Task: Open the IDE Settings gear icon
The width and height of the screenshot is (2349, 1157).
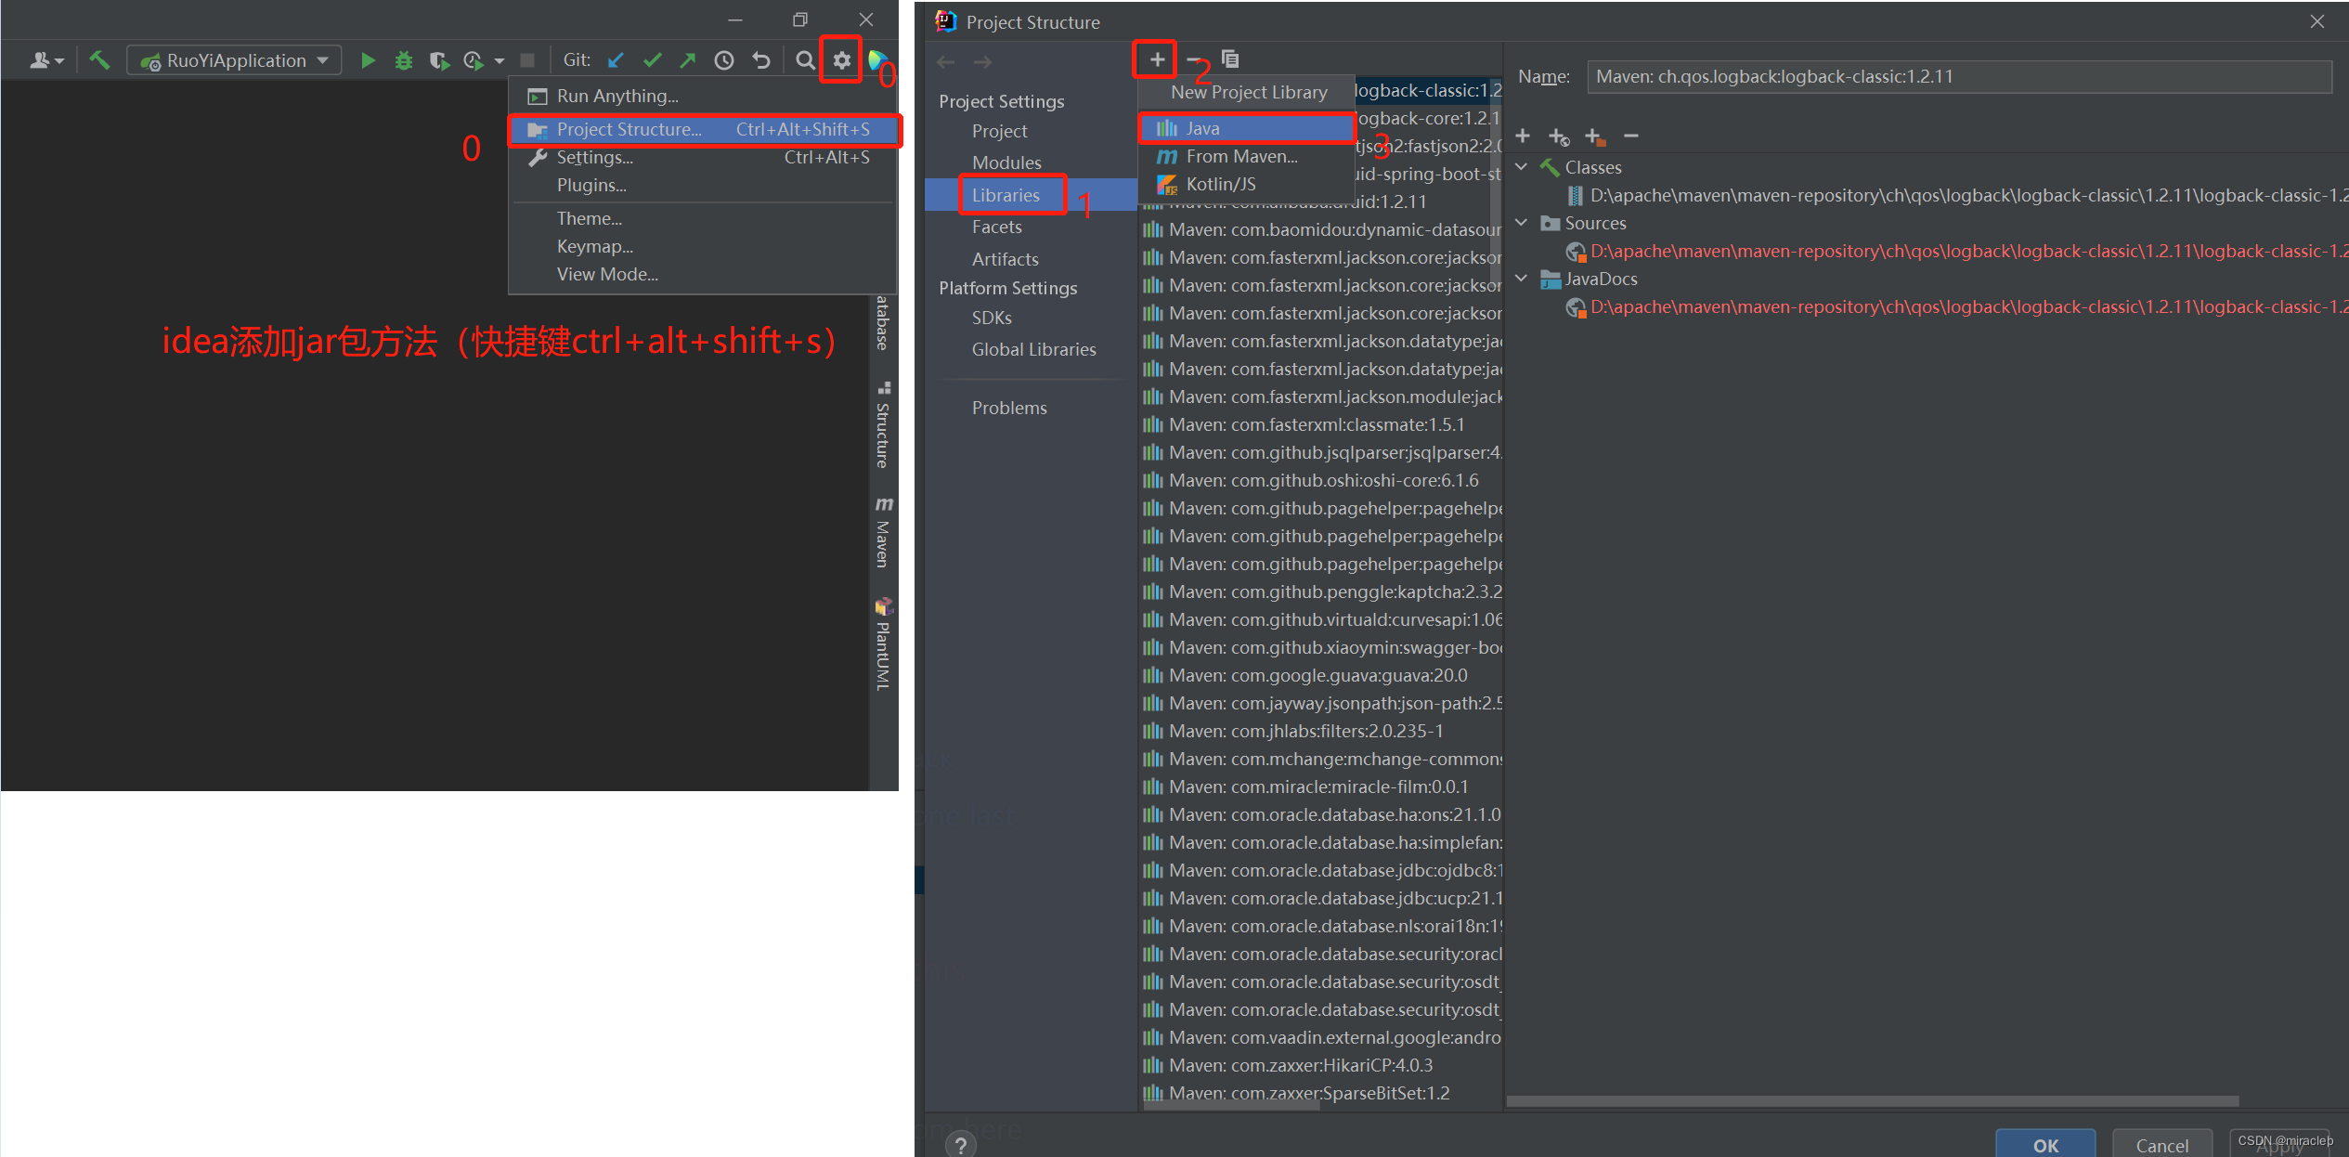Action: pos(840,59)
